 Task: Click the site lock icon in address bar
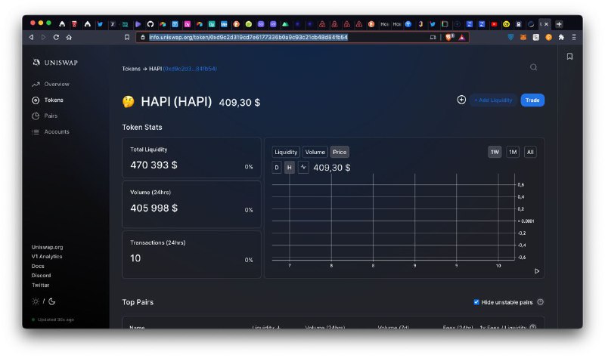click(142, 37)
